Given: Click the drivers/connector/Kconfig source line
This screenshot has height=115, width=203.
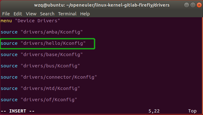Looking at the screenshot, I should (x=49, y=77).
